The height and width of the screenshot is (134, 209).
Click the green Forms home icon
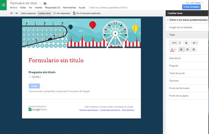(x=3, y=5)
